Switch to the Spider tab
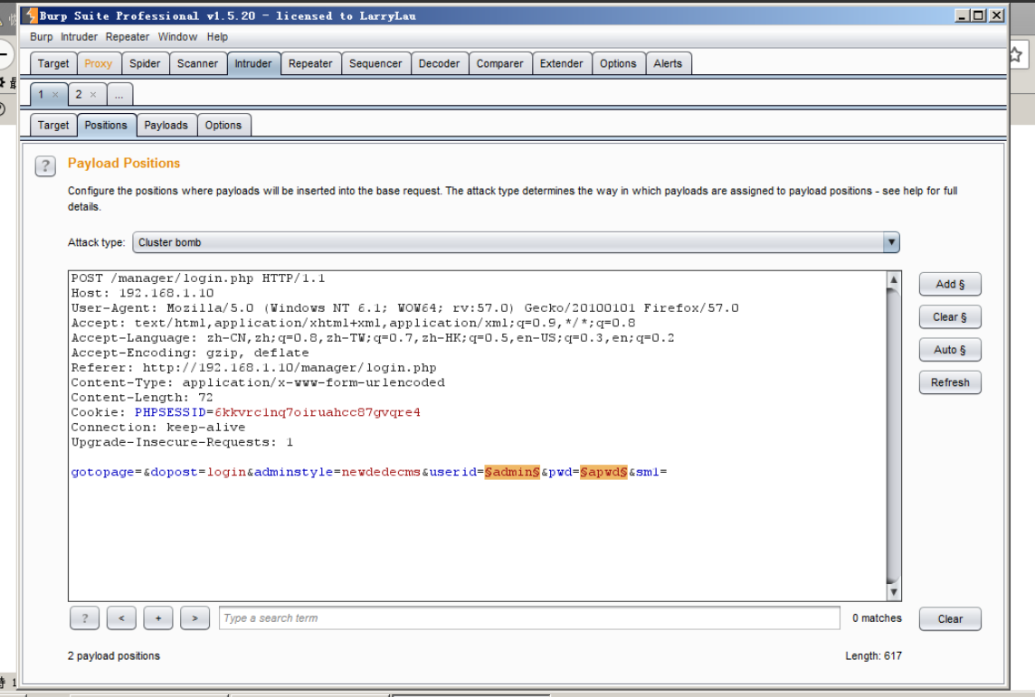1035x697 pixels. pyautogui.click(x=145, y=63)
